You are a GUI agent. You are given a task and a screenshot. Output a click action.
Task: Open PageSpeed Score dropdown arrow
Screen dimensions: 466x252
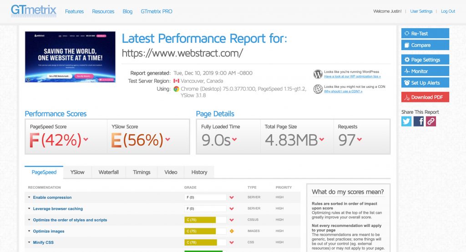point(86,140)
